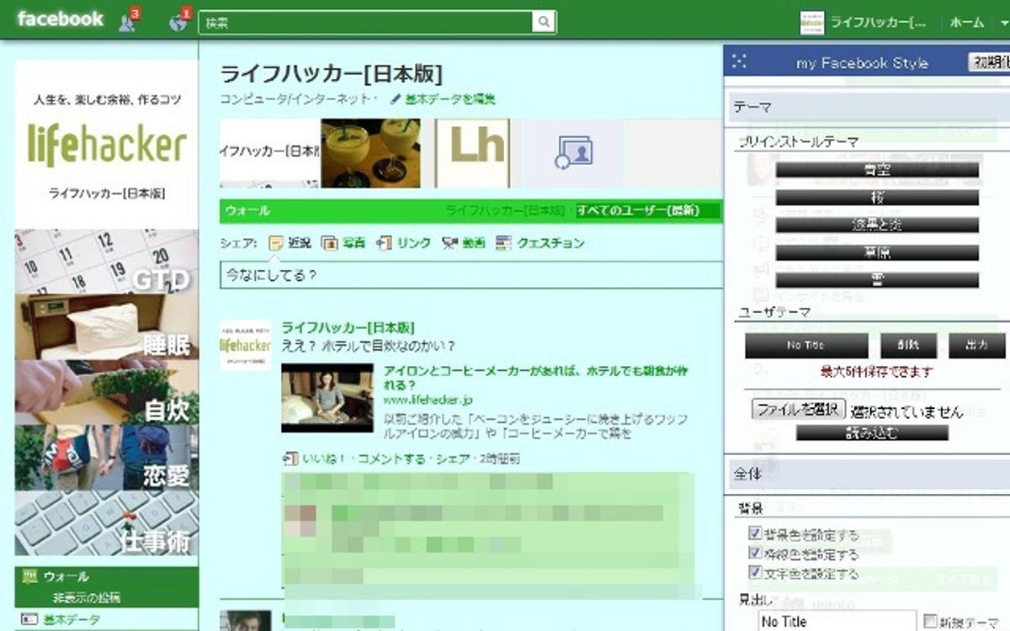Filter wall by ライフハッカー[日本版] posts
The image size is (1010, 631).
click(x=504, y=210)
